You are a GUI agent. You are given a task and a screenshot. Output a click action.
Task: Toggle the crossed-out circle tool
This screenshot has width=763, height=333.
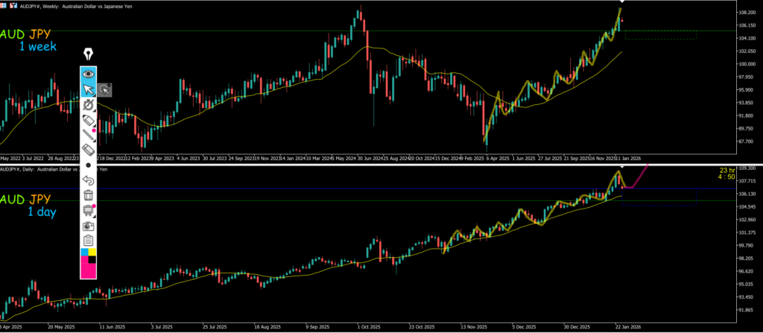coord(88,105)
